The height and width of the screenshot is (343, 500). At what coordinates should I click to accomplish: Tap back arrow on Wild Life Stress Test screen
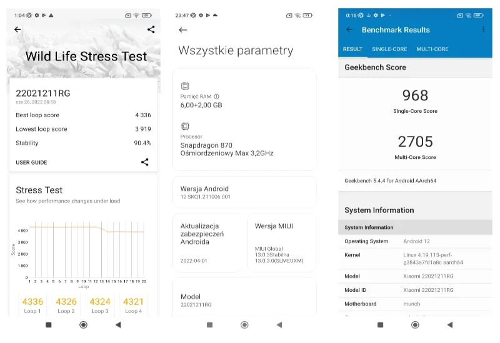click(x=17, y=29)
